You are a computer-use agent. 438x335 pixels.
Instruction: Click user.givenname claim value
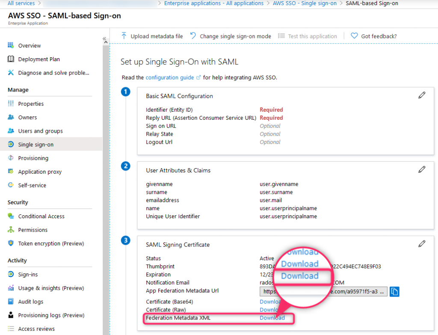pos(279,184)
